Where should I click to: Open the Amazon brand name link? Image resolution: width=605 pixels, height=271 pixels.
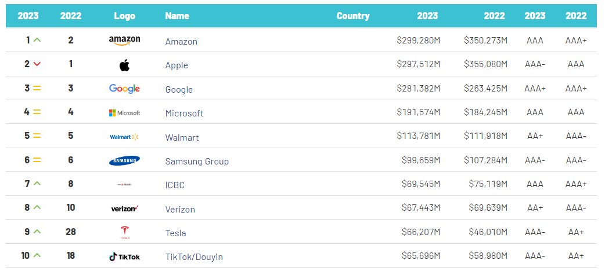[181, 42]
